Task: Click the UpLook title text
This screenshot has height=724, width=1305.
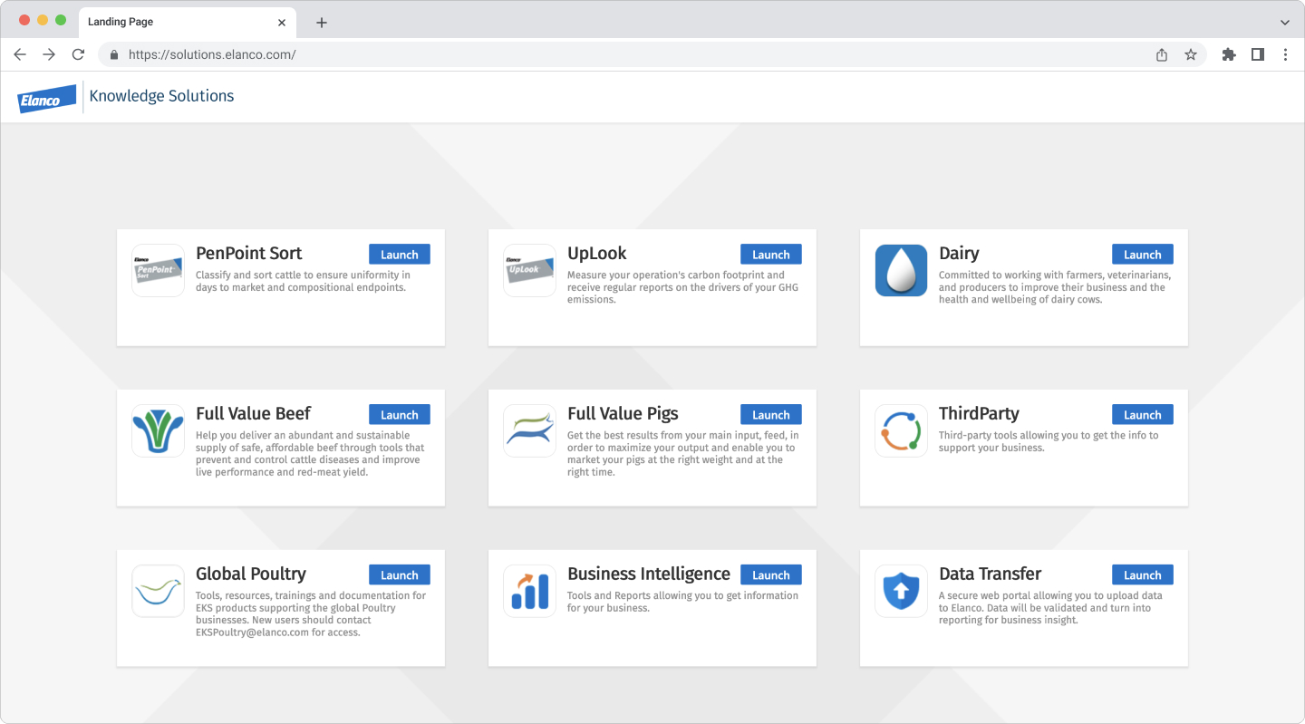Action: pos(597,254)
